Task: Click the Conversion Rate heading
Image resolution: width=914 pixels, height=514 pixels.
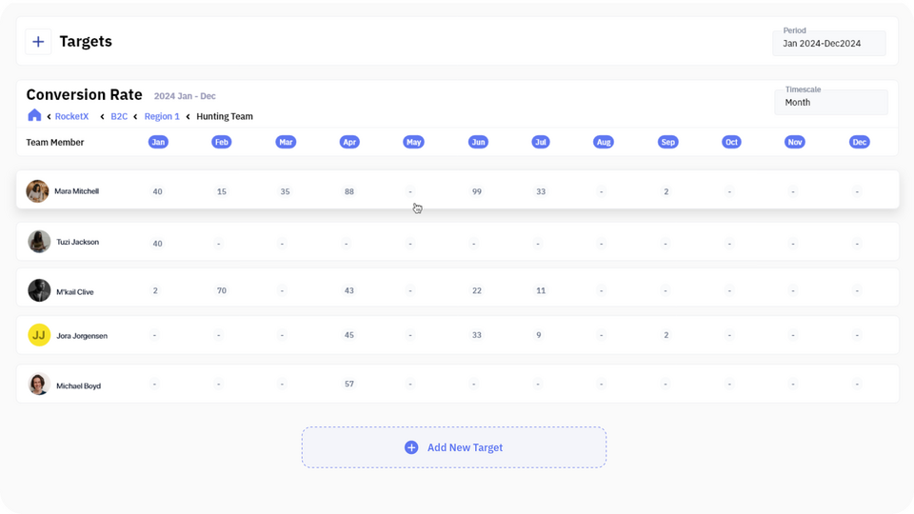Action: tap(84, 94)
